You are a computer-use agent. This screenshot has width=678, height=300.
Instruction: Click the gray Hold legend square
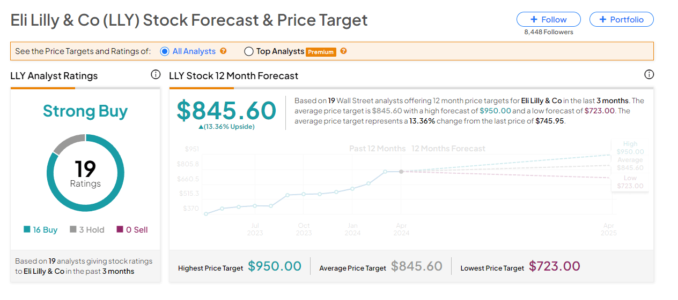click(73, 229)
